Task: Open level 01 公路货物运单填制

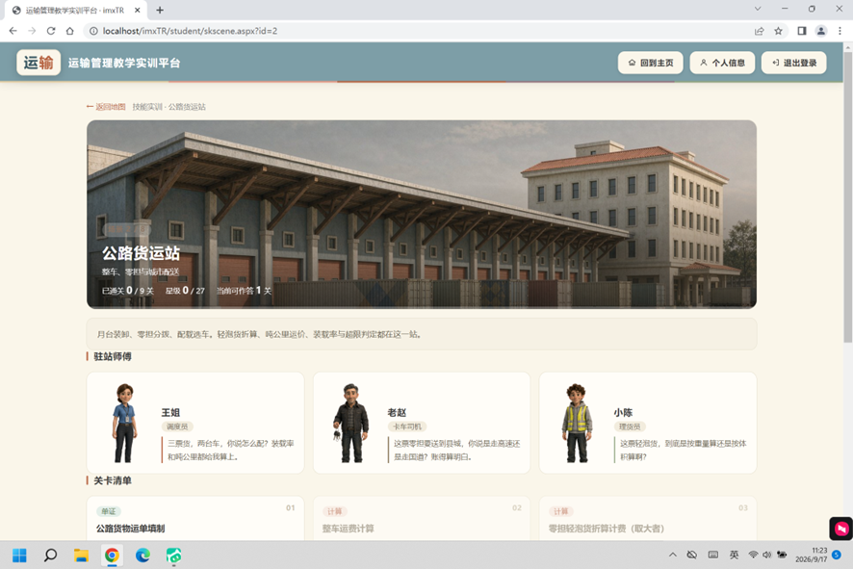Action: point(195,518)
